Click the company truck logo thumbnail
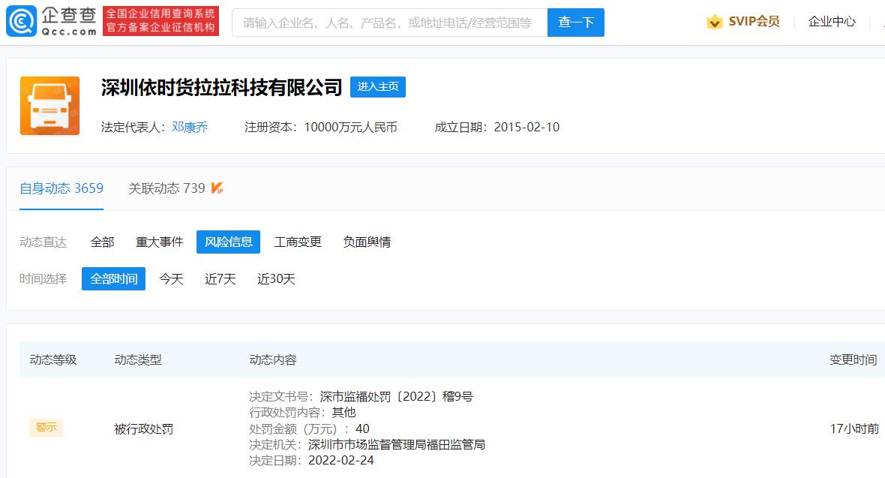Screen dimensions: 885x478 49,106
